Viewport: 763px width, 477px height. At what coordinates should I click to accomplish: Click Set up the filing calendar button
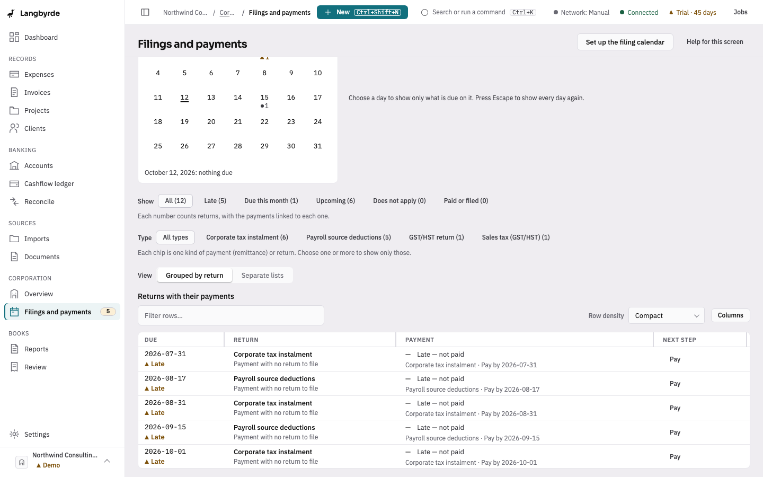(625, 42)
